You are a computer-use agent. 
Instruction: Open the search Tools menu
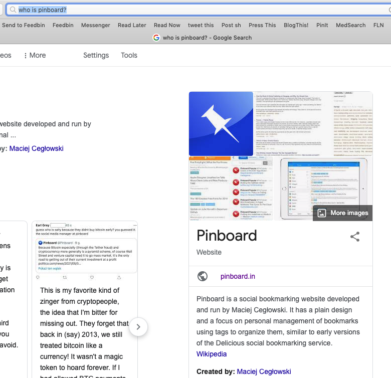[129, 55]
